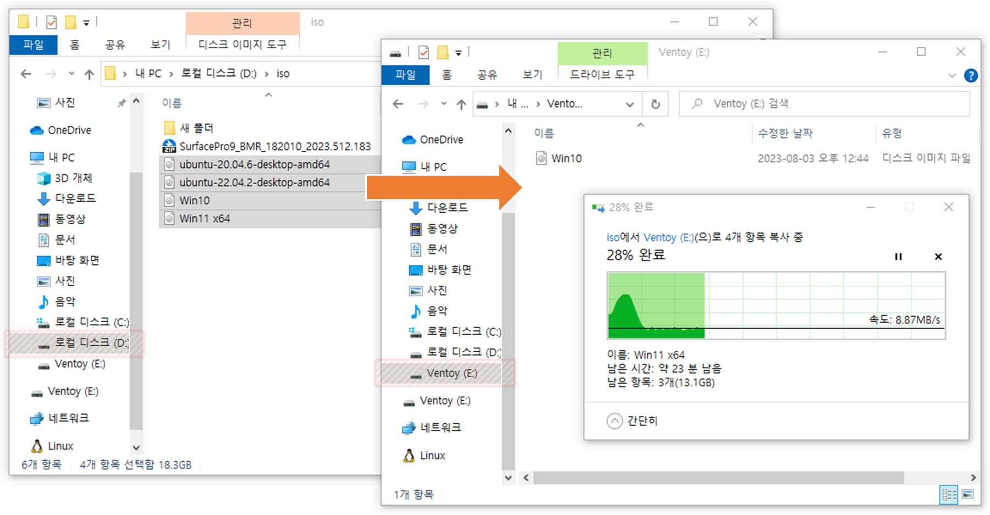Click 로컬 디스크 (D:) in iso address bar
990x515 pixels.
pos(219,74)
